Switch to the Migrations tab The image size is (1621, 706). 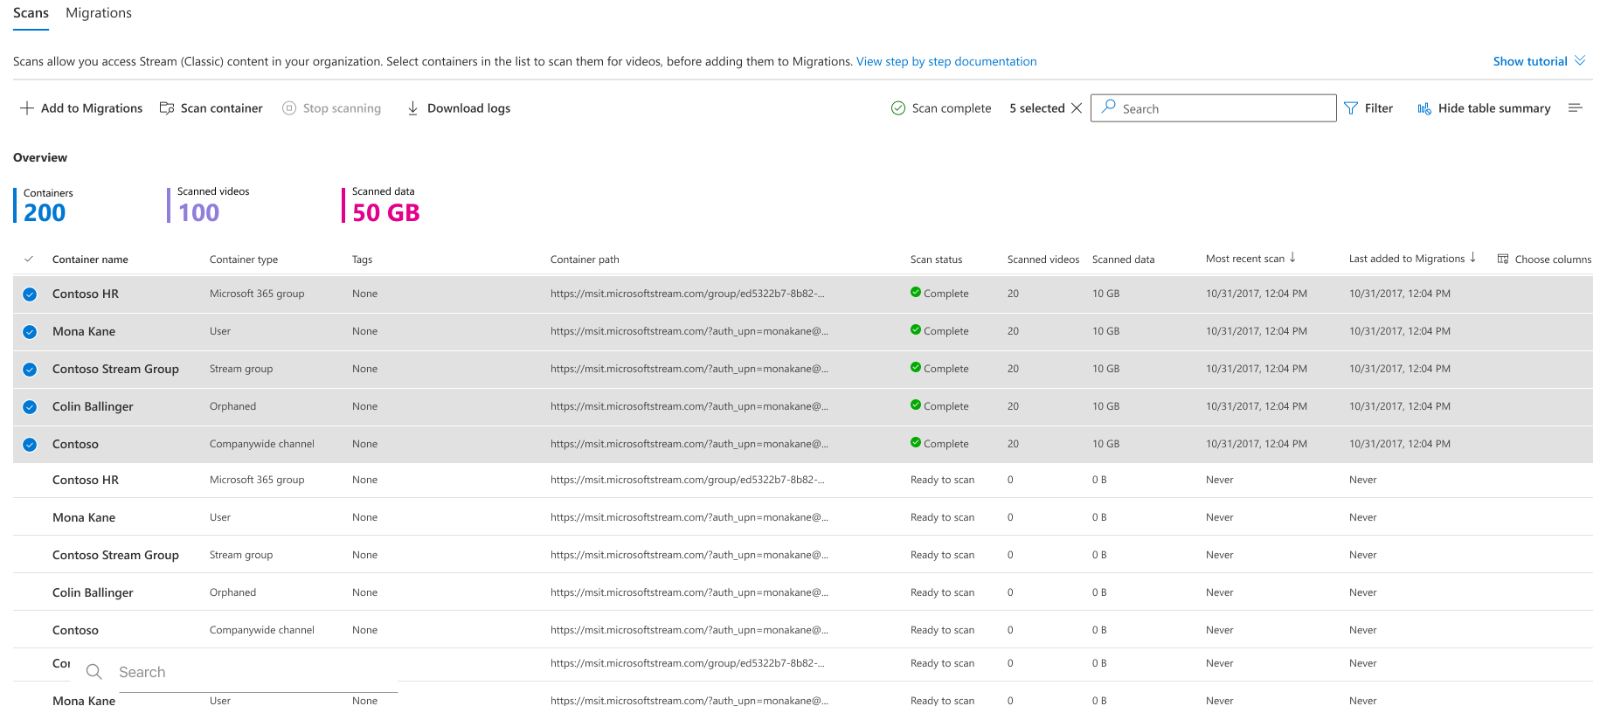pyautogui.click(x=99, y=13)
